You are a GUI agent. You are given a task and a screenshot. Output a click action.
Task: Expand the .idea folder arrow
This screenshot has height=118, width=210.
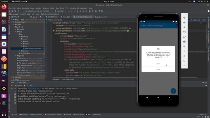tap(14, 25)
